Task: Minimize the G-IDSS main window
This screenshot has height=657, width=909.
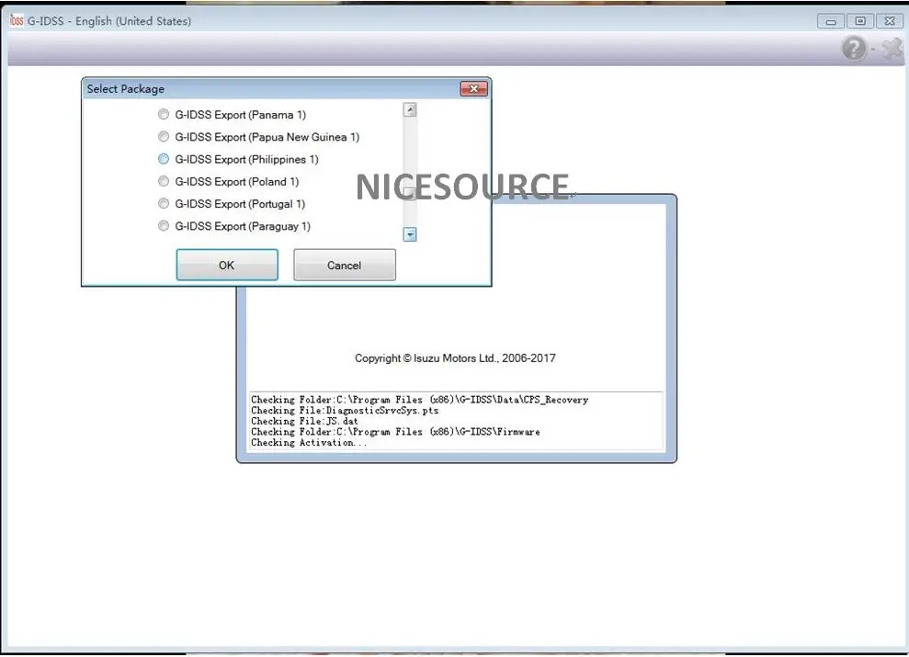Action: [831, 21]
